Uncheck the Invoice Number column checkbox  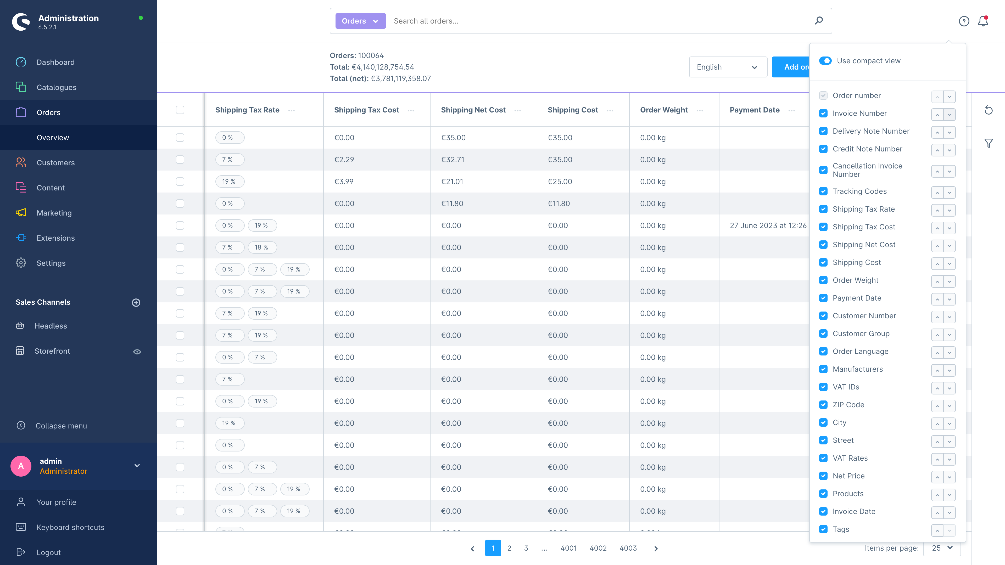click(823, 114)
